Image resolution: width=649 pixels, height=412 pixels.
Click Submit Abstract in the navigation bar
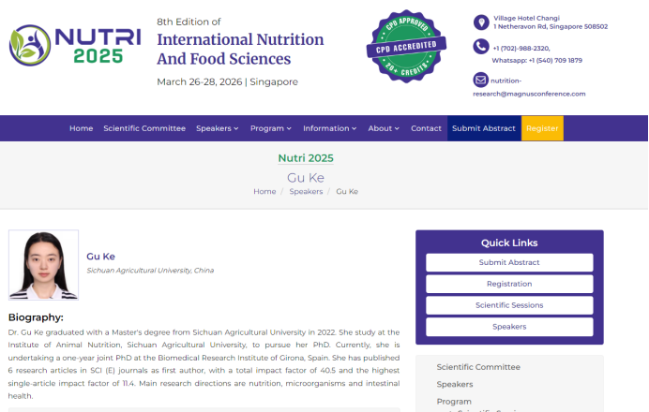tap(483, 128)
